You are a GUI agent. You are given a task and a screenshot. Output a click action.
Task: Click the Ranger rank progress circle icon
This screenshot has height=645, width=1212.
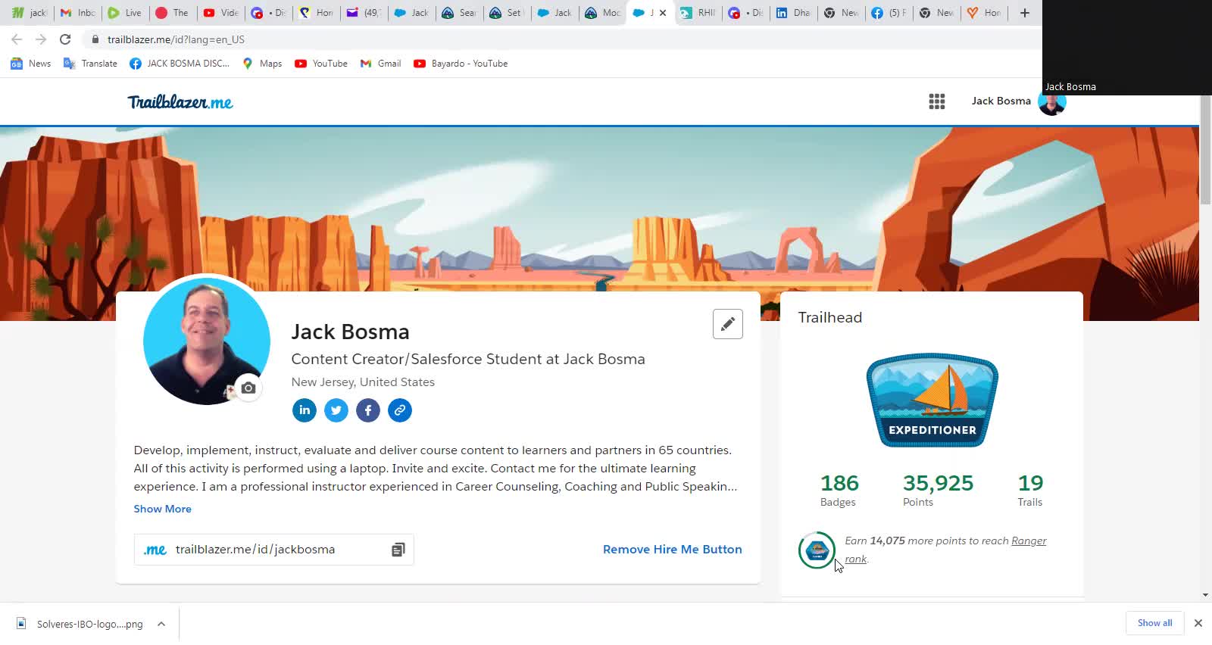817,550
